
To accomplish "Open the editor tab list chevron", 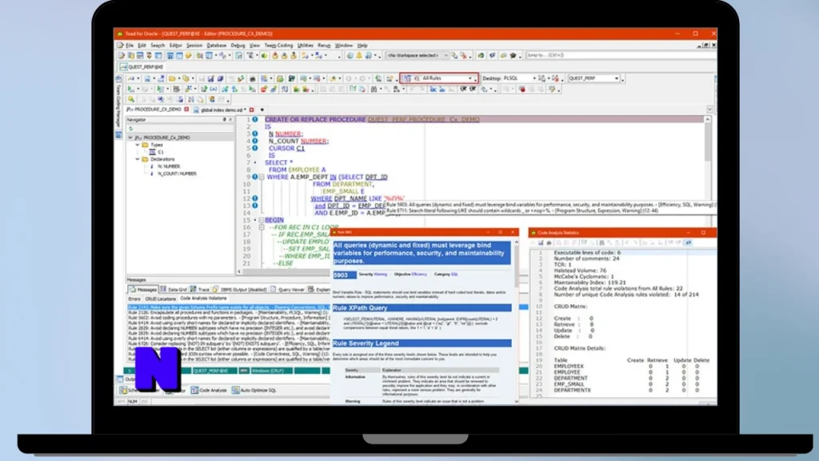I will [x=709, y=110].
